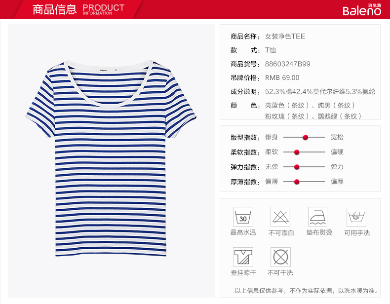Select the 亮蓝色（条纹） color option
This screenshot has width=390, height=304.
tap(287, 106)
